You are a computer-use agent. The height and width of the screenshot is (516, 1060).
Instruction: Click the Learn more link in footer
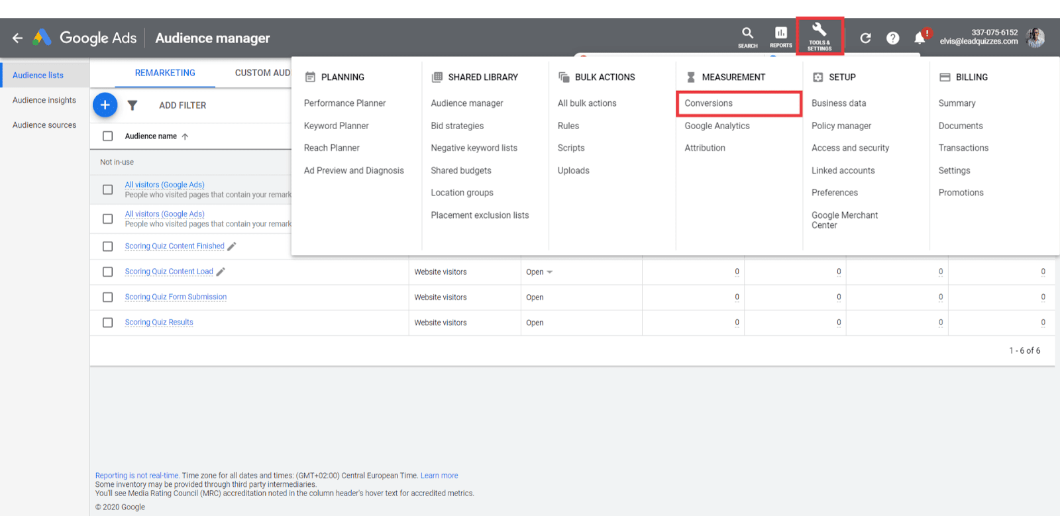[x=439, y=476]
